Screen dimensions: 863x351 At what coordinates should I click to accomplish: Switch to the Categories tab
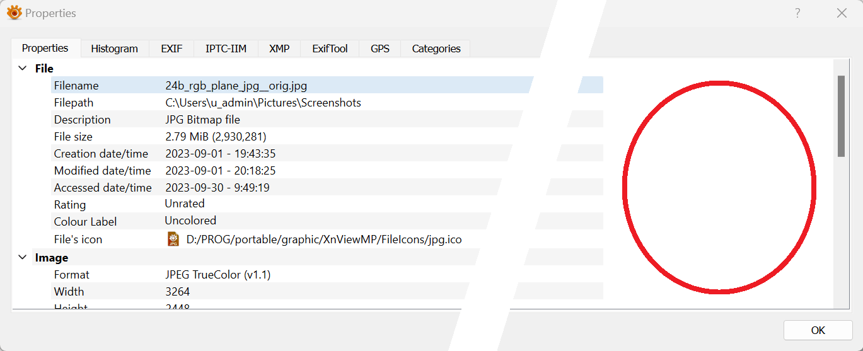[436, 49]
